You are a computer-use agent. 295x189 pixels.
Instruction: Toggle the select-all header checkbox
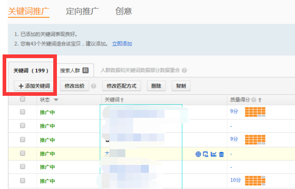pos(22,99)
